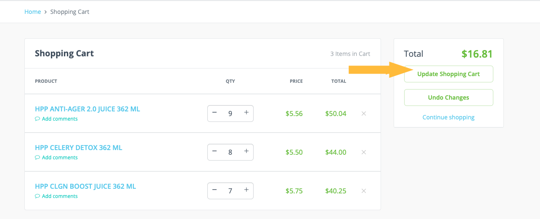540x219 pixels.
Task: Increase quantity of HPP Anti-Ager juice
Action: tap(246, 113)
